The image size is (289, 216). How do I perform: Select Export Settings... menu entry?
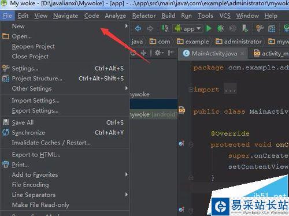[65, 111]
